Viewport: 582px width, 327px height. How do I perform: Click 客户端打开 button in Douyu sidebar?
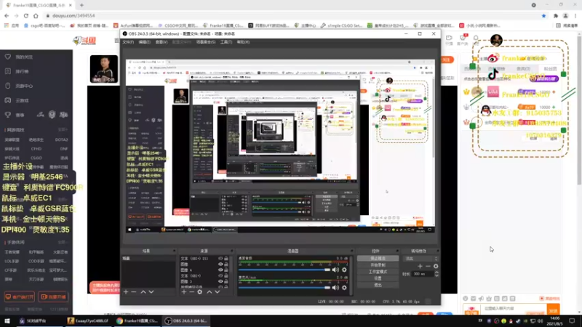click(x=20, y=297)
